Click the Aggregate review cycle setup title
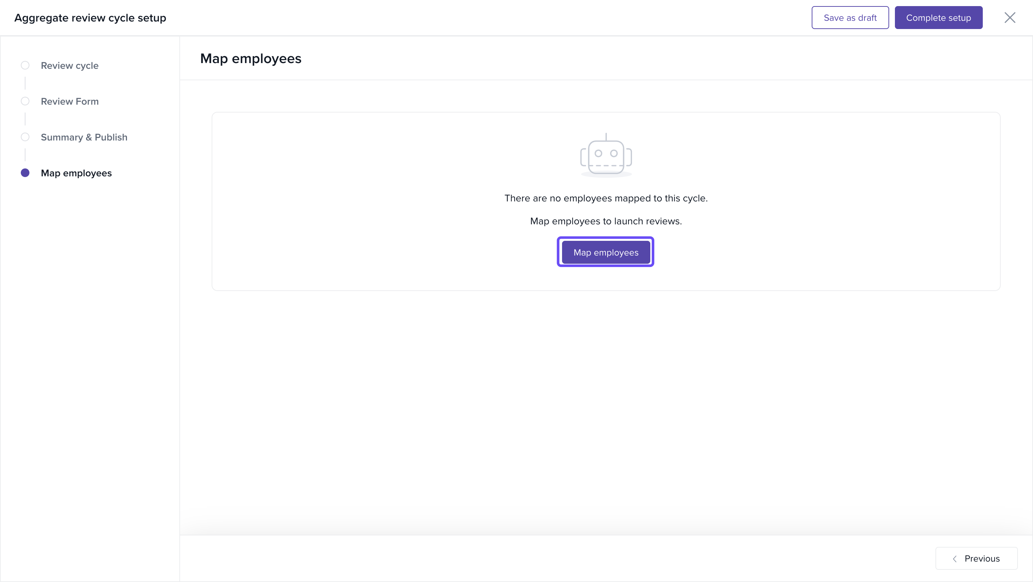The width and height of the screenshot is (1033, 582). (x=90, y=18)
